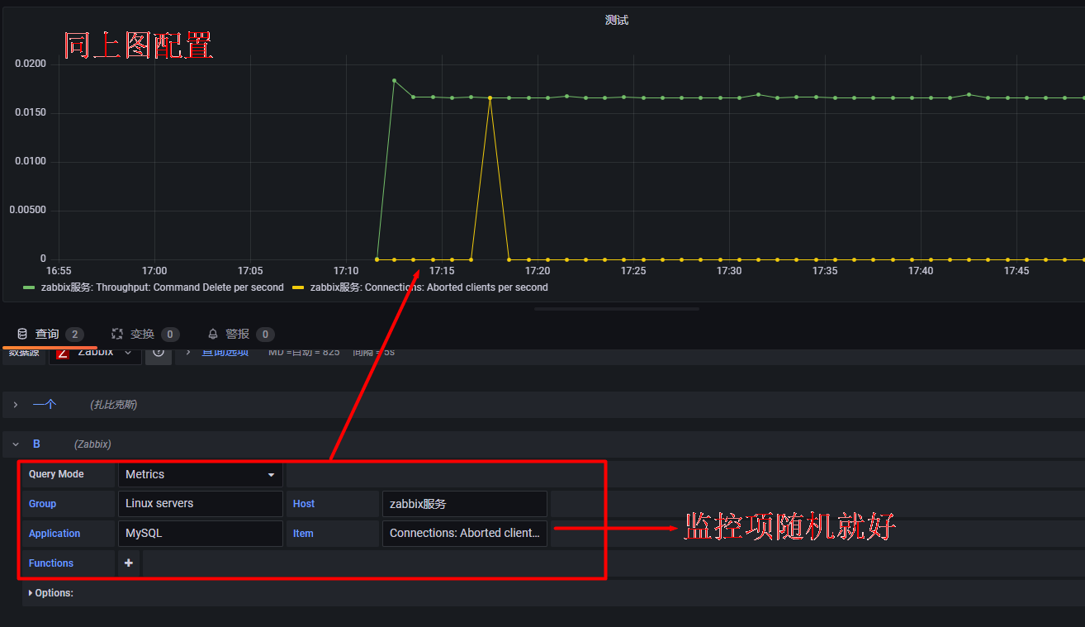Screen dimensions: 1085x627
Task: Click the query name B
Action: point(36,444)
